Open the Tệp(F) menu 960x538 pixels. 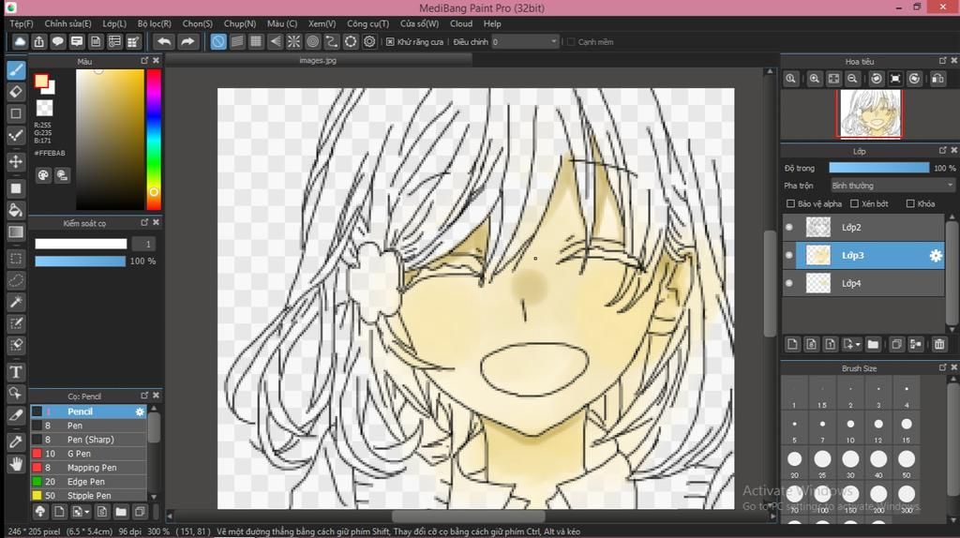tap(22, 23)
